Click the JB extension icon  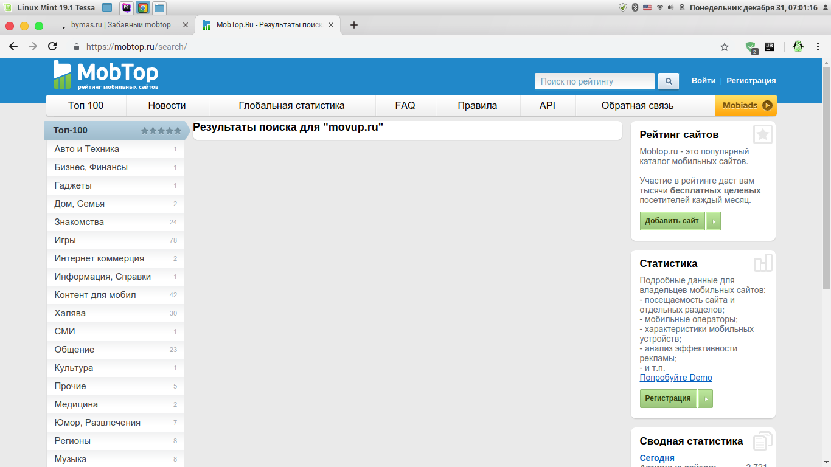coord(770,46)
